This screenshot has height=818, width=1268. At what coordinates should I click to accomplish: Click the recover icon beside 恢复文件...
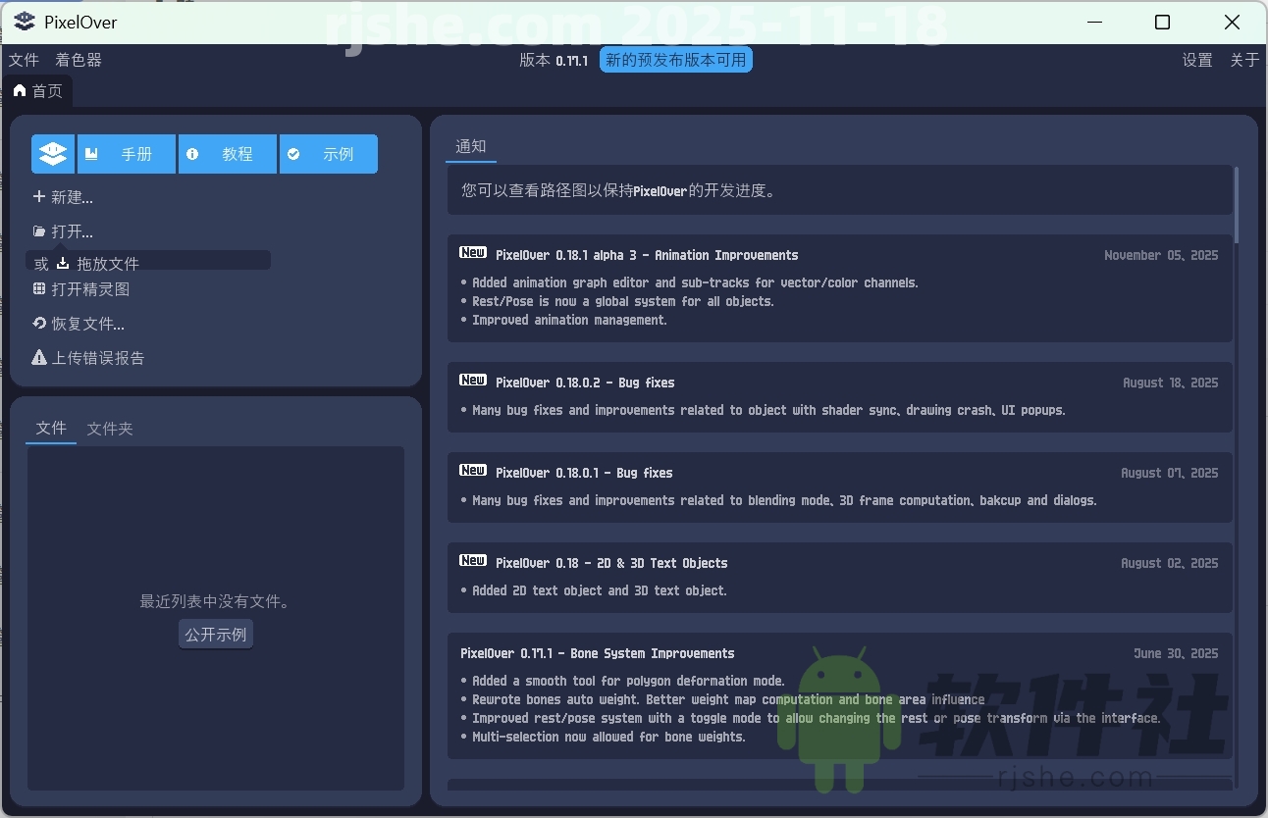tap(38, 324)
